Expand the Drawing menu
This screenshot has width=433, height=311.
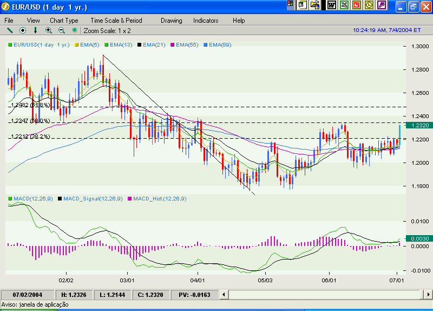172,21
